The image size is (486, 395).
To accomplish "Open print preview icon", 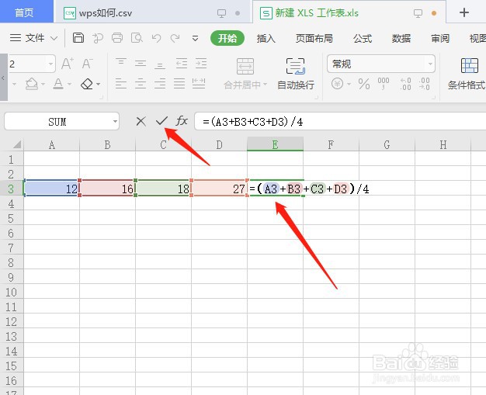I will (137, 38).
